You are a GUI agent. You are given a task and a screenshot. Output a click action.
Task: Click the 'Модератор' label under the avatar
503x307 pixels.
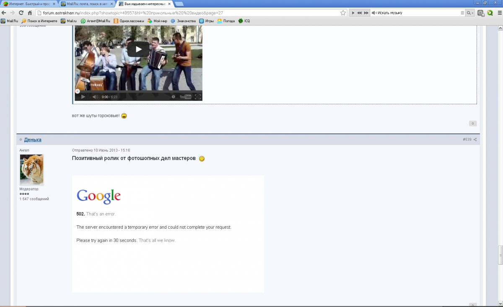click(29, 189)
